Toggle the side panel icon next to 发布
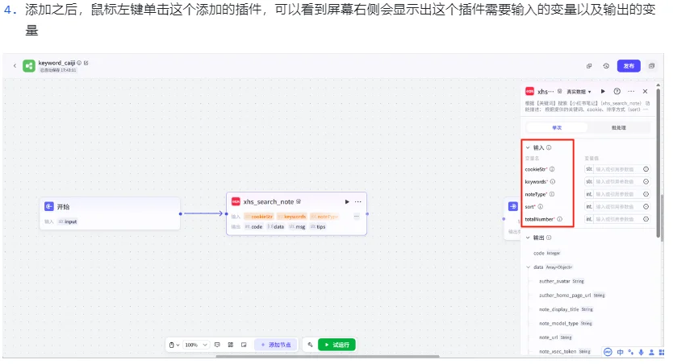Viewport: 673px width, 364px height. 651,66
